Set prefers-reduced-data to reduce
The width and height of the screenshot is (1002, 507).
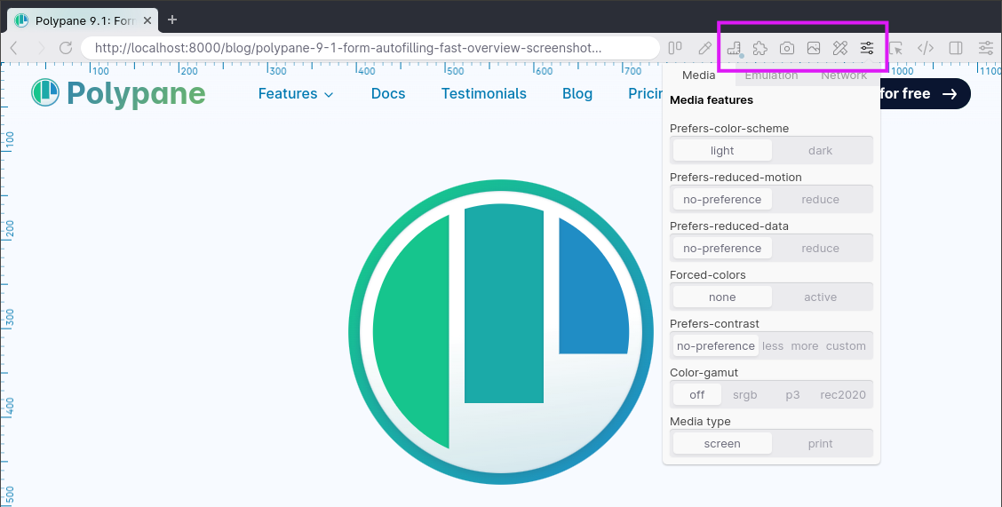point(821,249)
